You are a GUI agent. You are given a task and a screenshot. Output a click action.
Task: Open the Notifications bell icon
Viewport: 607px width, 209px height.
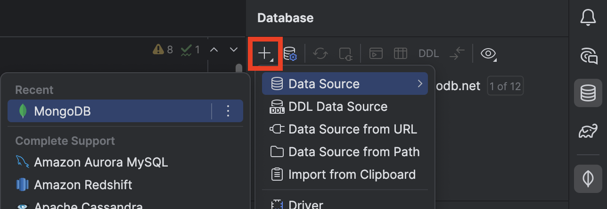click(x=588, y=18)
